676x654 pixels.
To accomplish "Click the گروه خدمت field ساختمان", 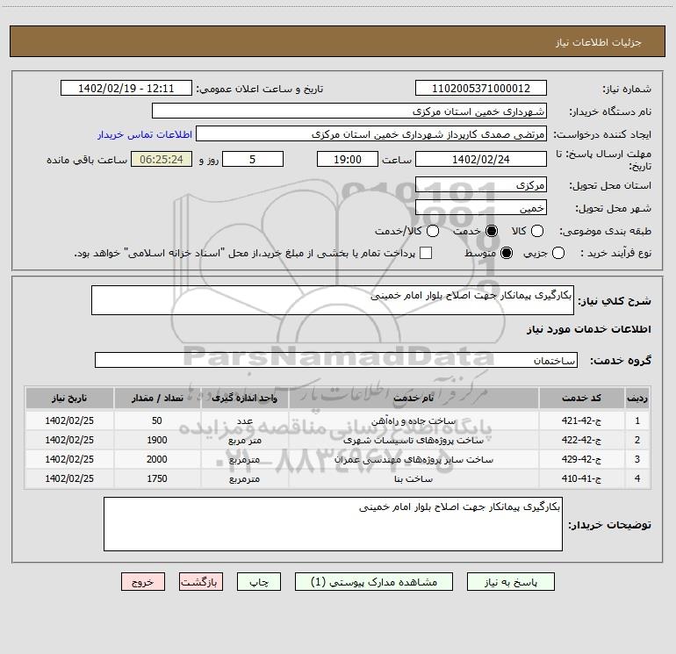I will click(x=336, y=360).
